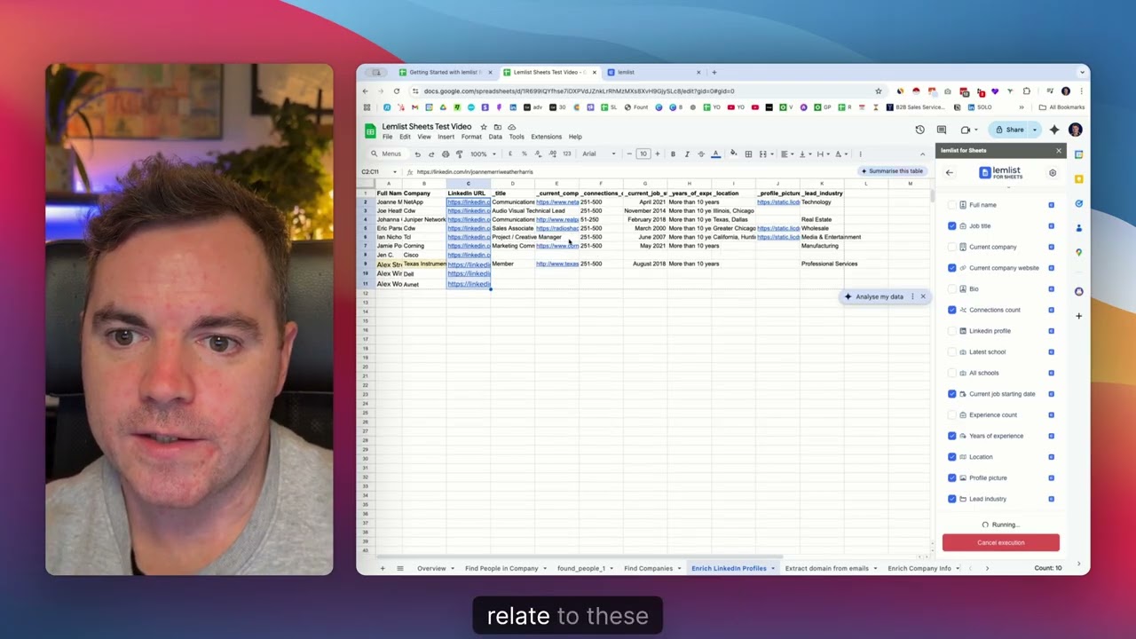Open the Overview sheet tab menu arrow

(x=453, y=568)
